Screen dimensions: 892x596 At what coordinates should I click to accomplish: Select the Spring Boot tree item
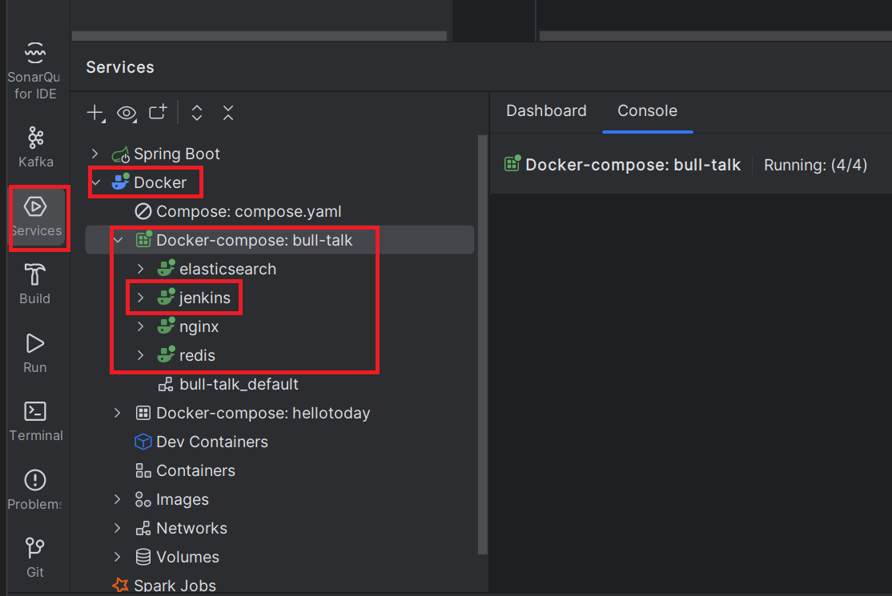pyautogui.click(x=166, y=154)
